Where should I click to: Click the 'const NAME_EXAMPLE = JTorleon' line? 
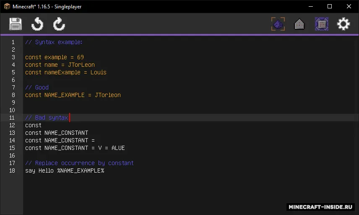tap(73, 95)
